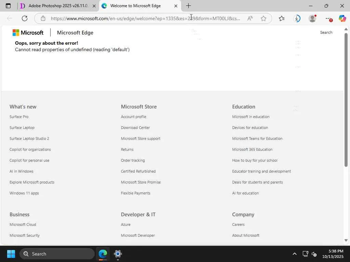Click the Microsoft logo
The image size is (350, 262).
pos(28,32)
